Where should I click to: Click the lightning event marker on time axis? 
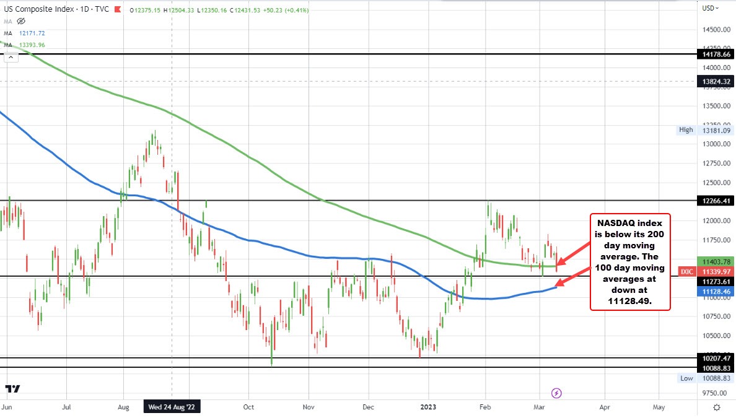tap(556, 393)
